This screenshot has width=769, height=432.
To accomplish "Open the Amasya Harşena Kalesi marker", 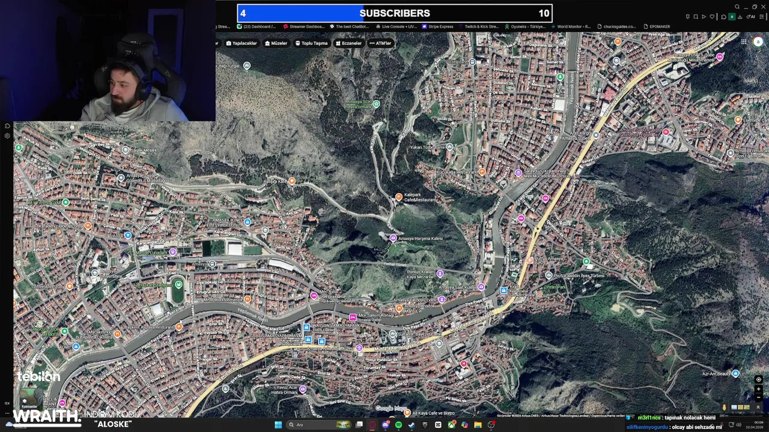I will click(x=393, y=238).
